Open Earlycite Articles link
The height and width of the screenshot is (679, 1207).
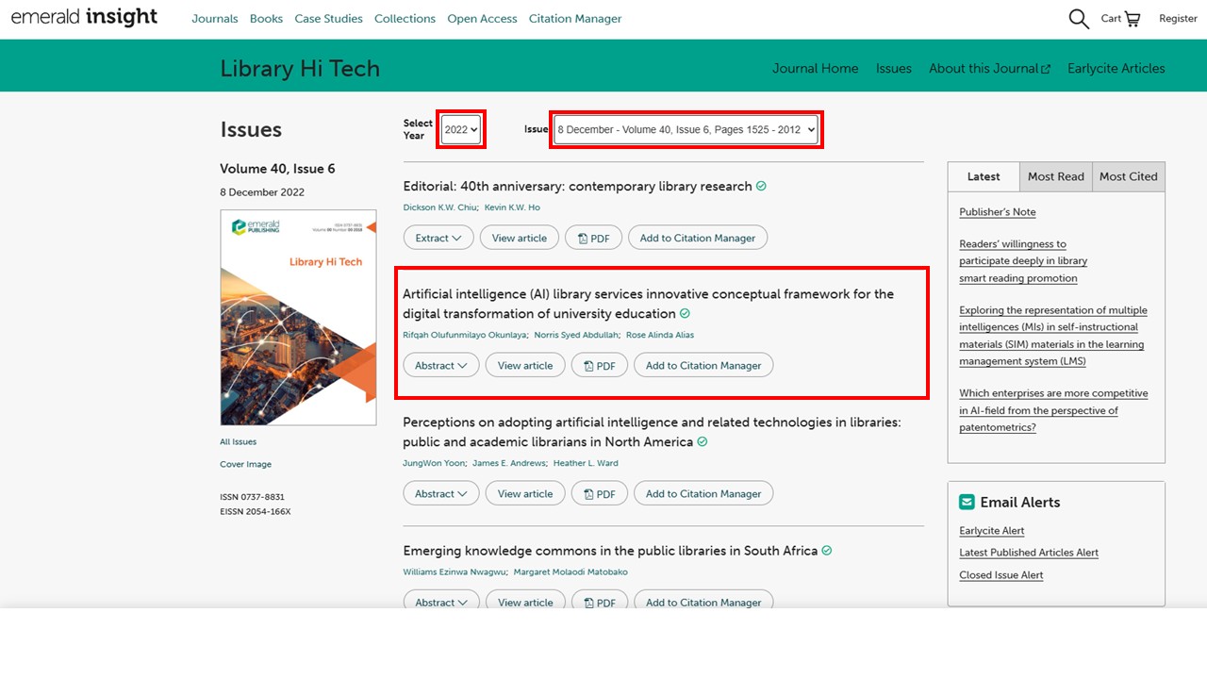[x=1116, y=68]
